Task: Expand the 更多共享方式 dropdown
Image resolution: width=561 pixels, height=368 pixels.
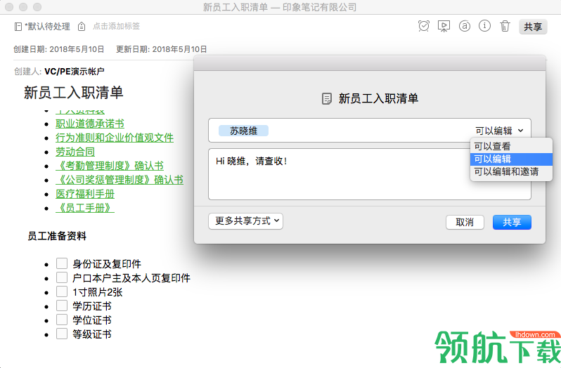Action: tap(245, 221)
